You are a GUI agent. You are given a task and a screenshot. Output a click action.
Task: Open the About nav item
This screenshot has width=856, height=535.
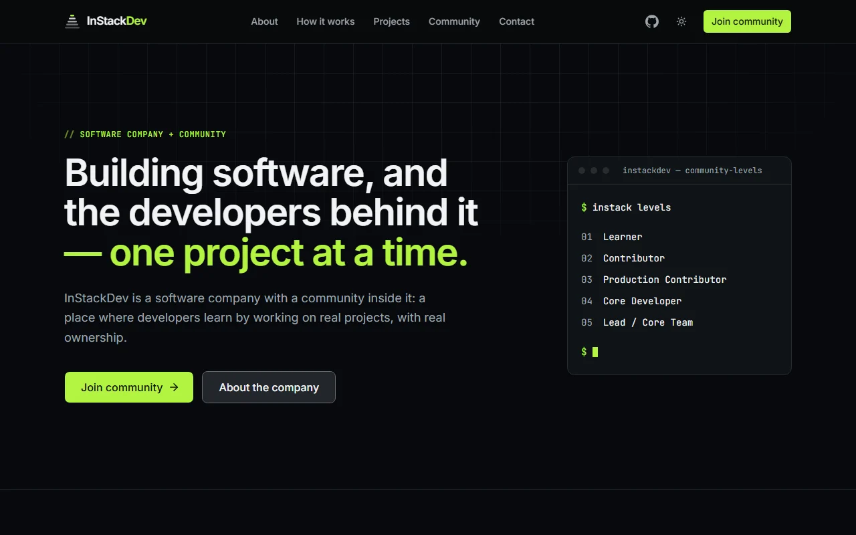point(264,21)
